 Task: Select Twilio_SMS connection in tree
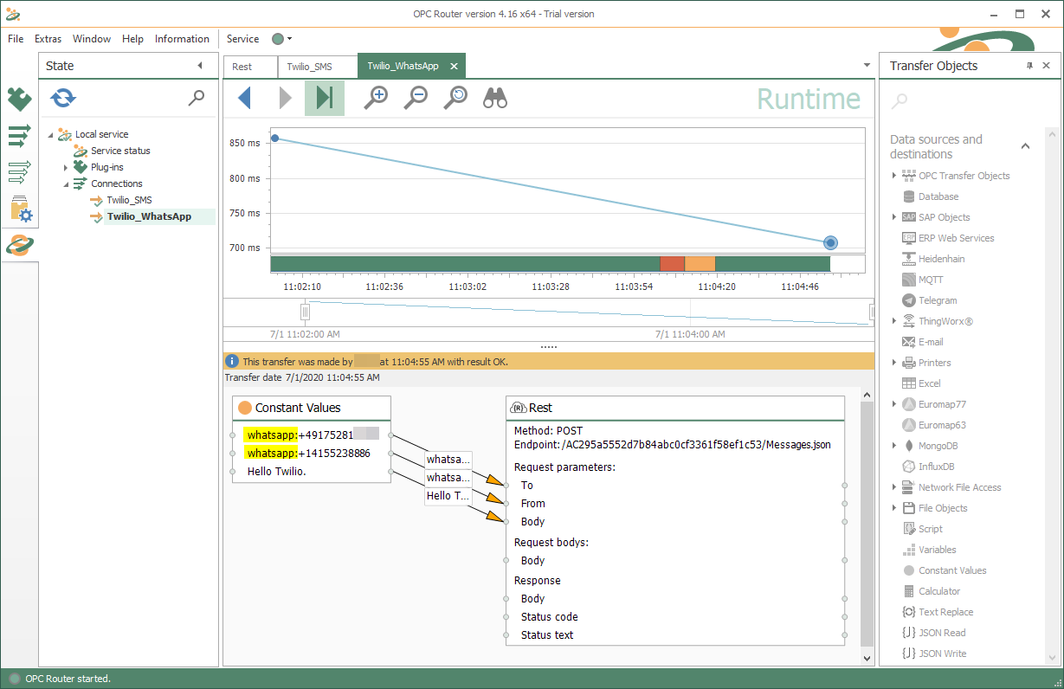tap(129, 200)
